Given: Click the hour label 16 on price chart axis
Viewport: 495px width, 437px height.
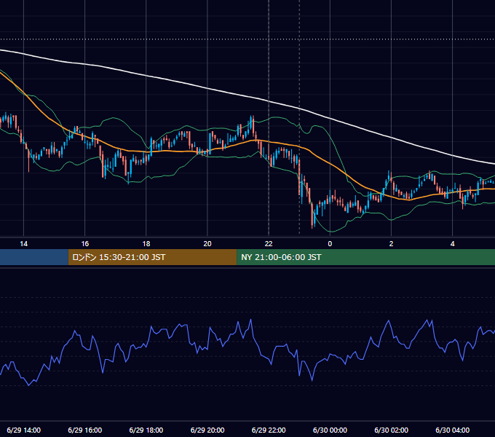Looking at the screenshot, I should pos(85,244).
